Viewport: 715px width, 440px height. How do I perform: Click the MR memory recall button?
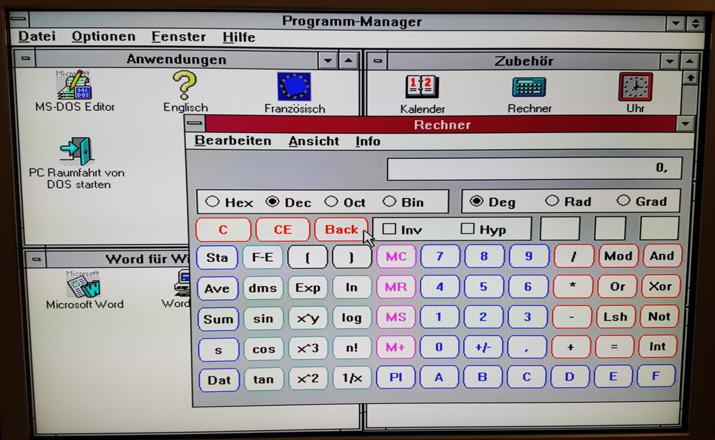pos(396,287)
